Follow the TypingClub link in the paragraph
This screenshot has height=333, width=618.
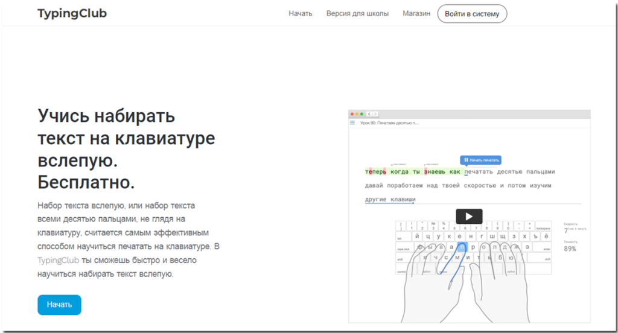pyautogui.click(x=59, y=260)
